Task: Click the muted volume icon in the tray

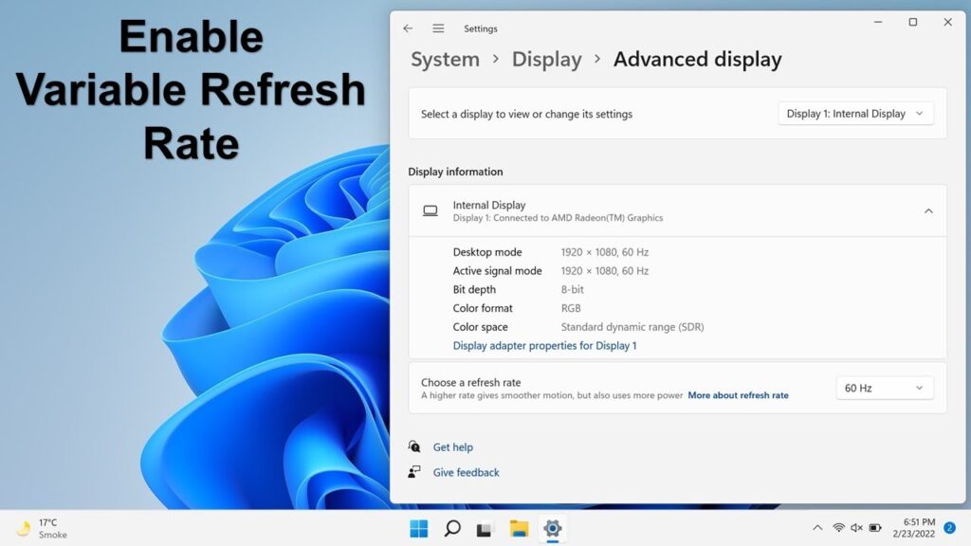Action: coord(858,528)
